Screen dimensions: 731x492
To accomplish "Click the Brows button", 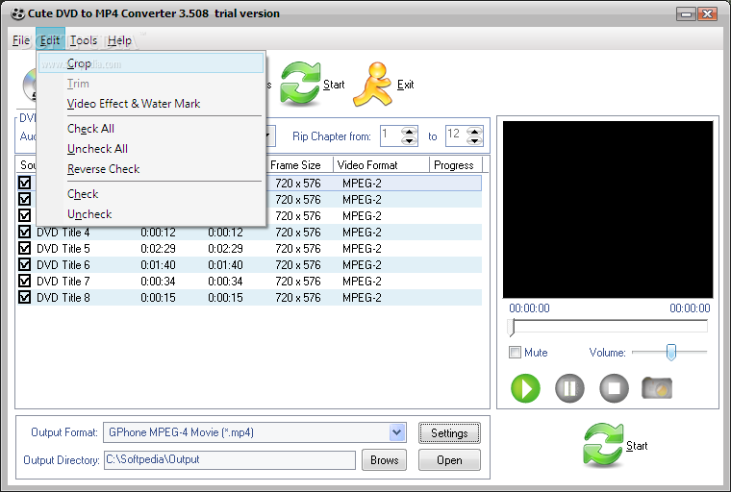I will click(x=384, y=460).
